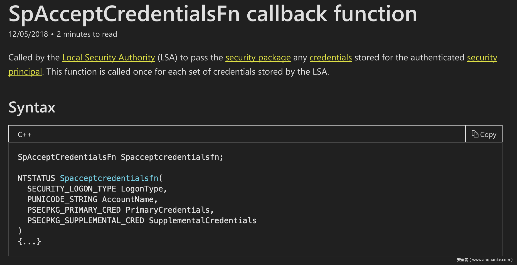Open the Local Security Authority link
This screenshot has height=265, width=517.
[109, 58]
